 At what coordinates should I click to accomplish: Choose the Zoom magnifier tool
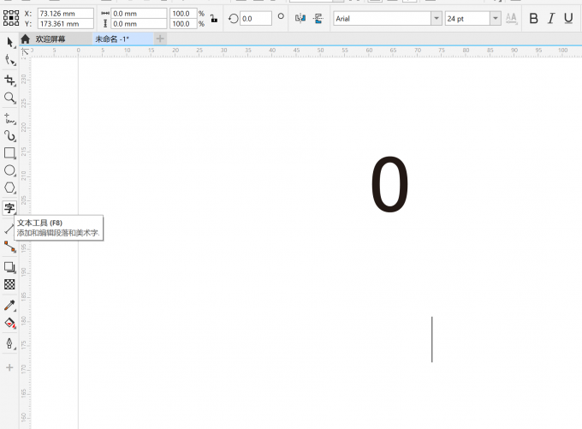(x=9, y=98)
